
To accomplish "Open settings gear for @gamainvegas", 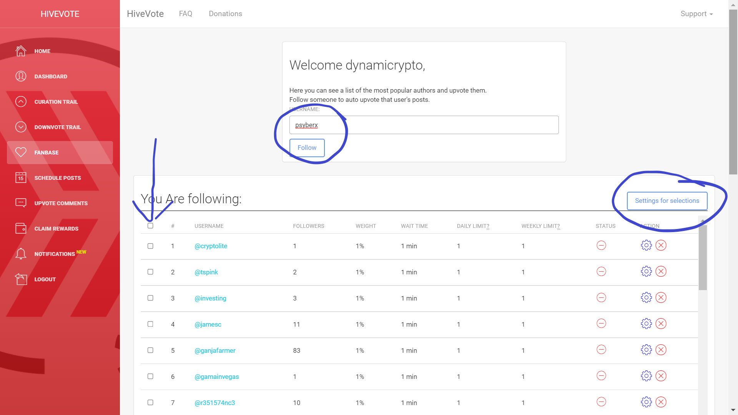I will 646,376.
